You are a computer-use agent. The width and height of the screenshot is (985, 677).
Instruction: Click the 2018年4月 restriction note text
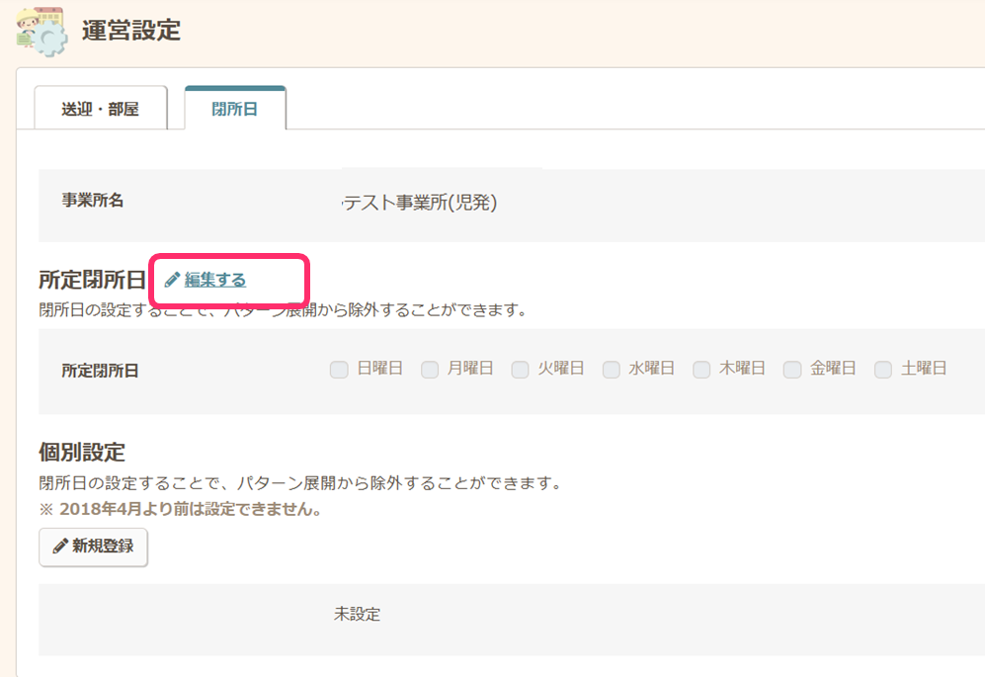click(x=181, y=510)
